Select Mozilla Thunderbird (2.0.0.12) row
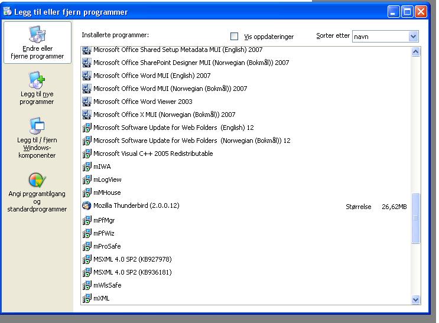The width and height of the screenshot is (439, 323). 246,206
